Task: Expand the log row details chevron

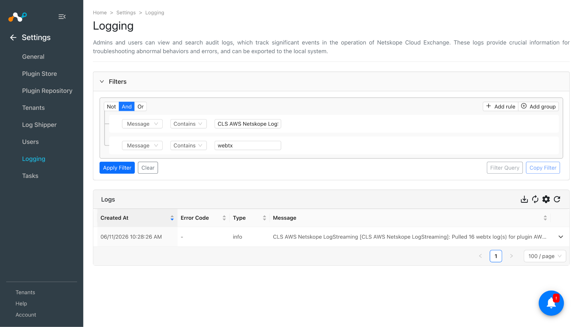Action: pos(561,237)
